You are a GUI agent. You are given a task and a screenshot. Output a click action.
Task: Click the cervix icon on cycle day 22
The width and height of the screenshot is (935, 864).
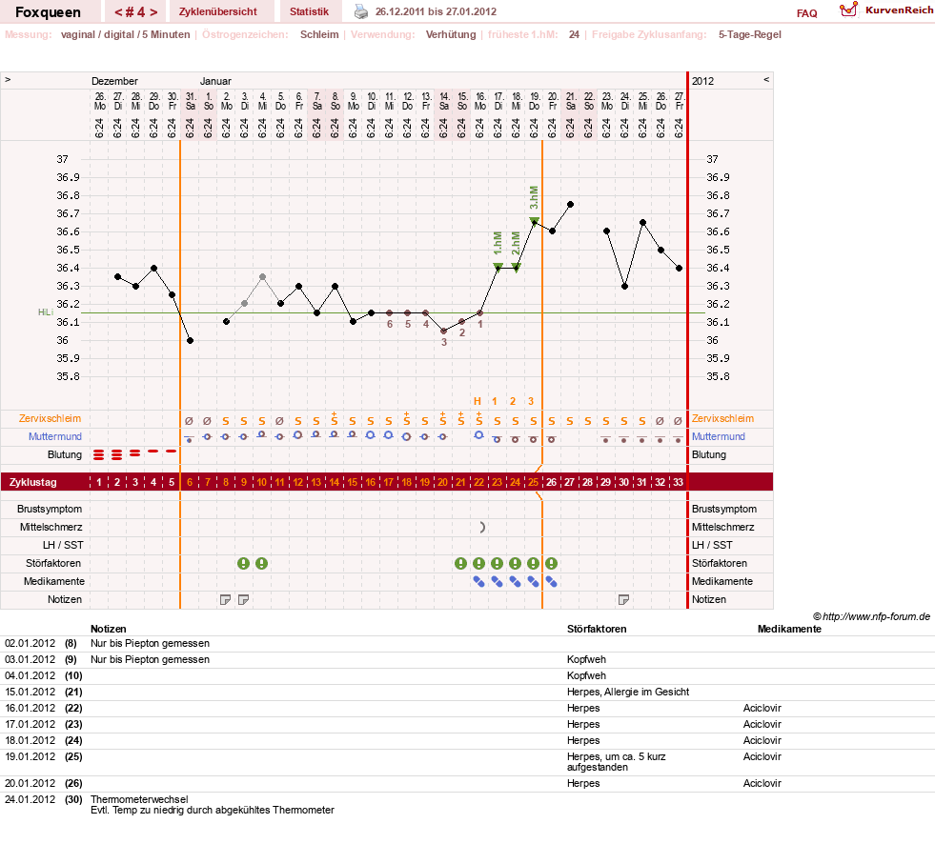click(x=478, y=435)
